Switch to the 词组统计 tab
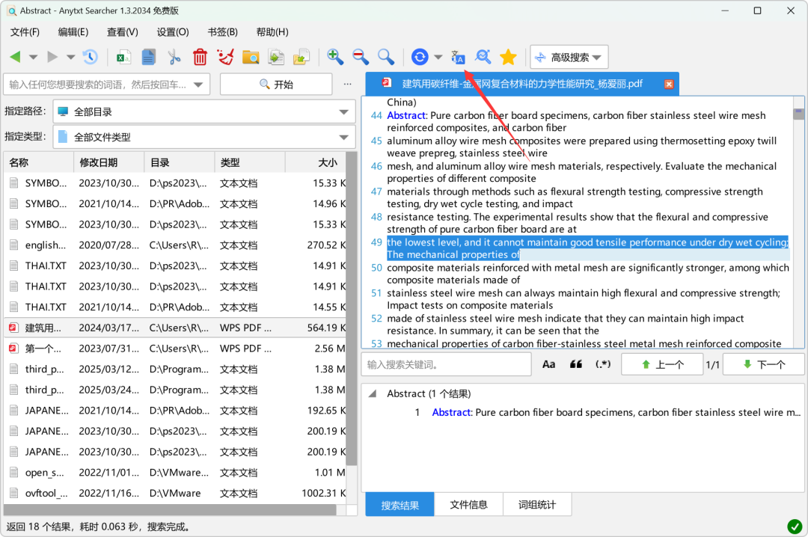This screenshot has width=808, height=537. 537,505
